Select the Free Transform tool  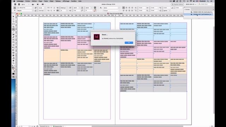pyautogui.click(x=13, y=48)
